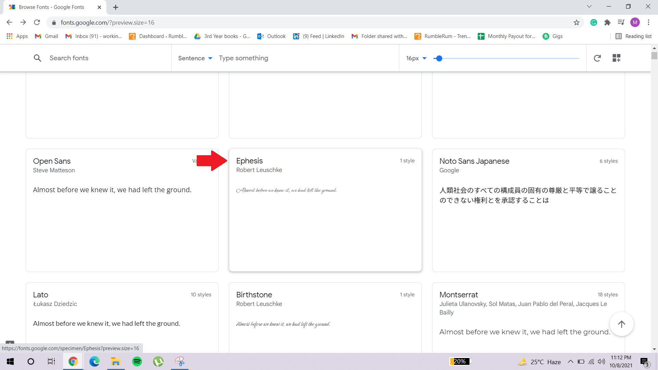The height and width of the screenshot is (370, 658).
Task: Open the Ephesis font card
Action: pos(325,210)
